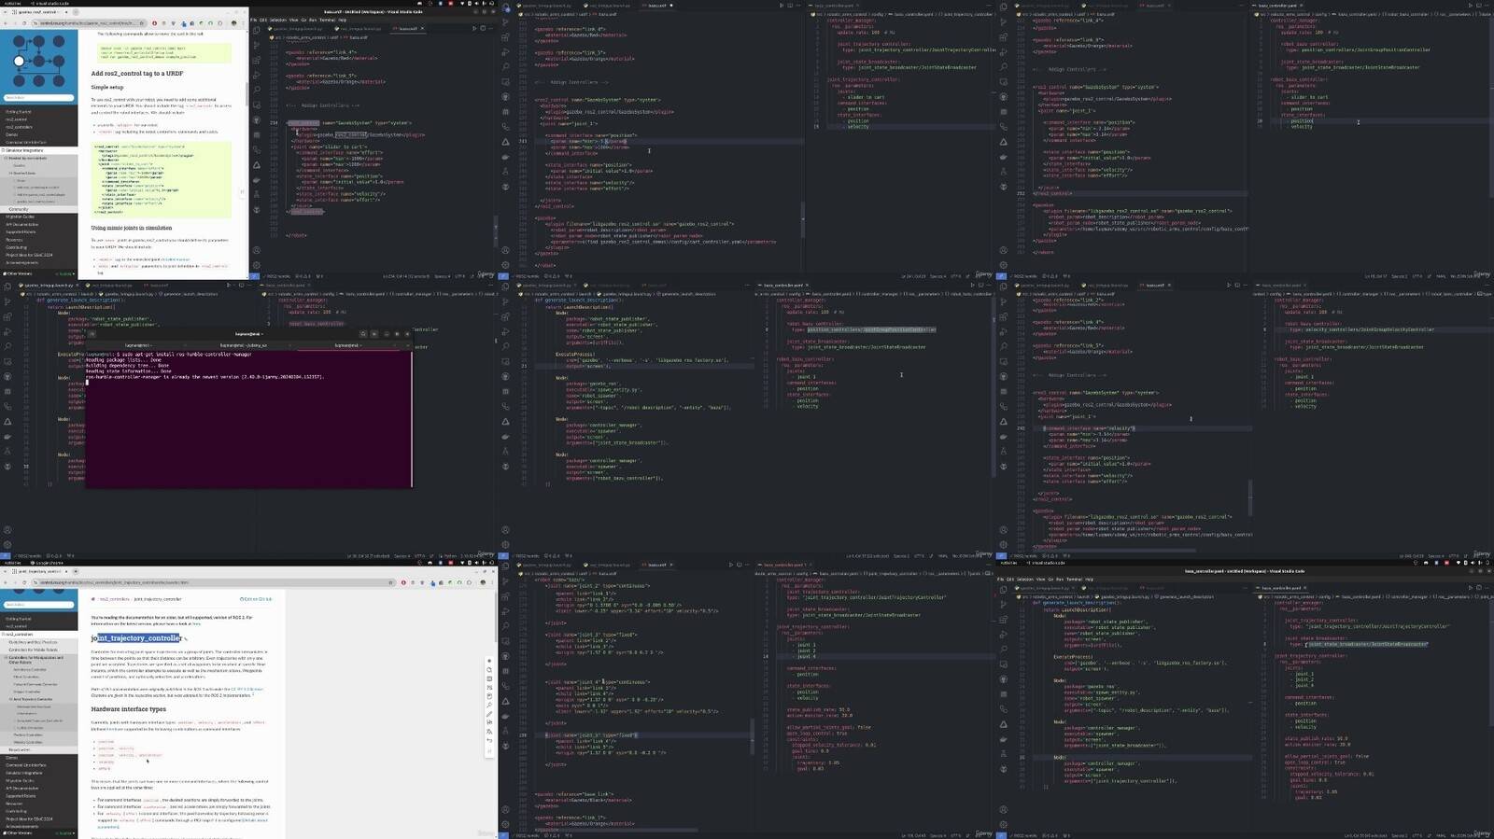Open Activities above joint_trajectory_controller Chrome window
The height and width of the screenshot is (839, 1494).
pyautogui.click(x=12, y=563)
